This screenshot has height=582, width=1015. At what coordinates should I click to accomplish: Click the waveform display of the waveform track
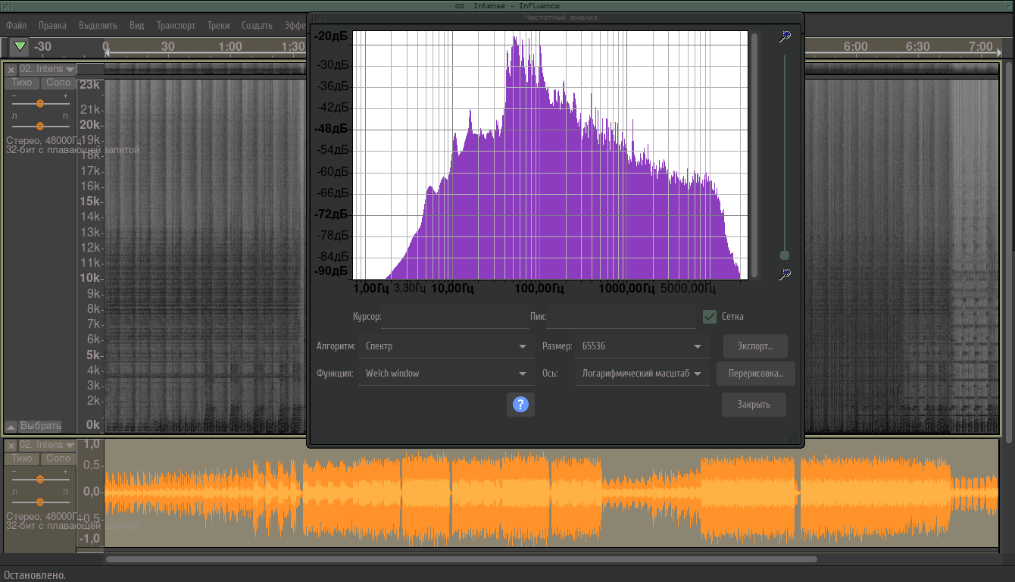point(551,493)
